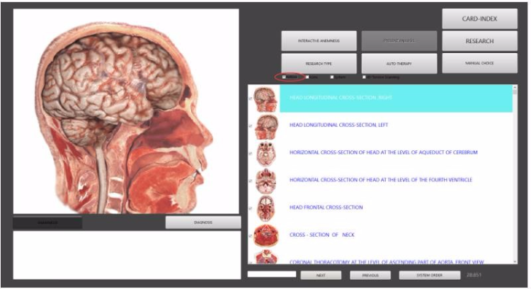531x289 pixels.
Task: Enable the 3D checkbox below Auto-Therapy
Action: [364, 77]
